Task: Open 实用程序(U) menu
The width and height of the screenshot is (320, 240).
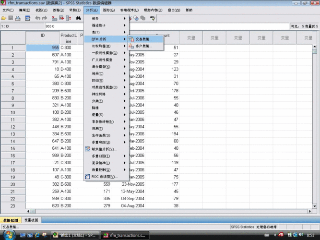Action: click(x=129, y=10)
